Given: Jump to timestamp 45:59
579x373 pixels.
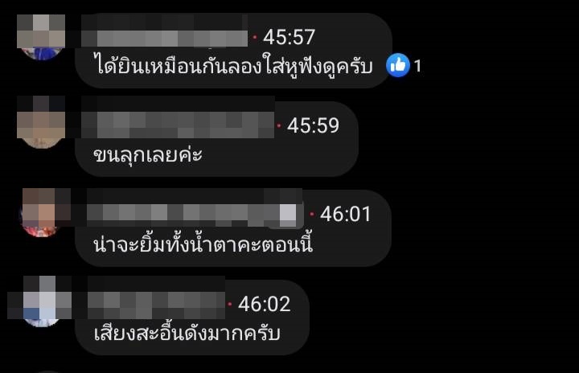Looking at the screenshot, I should coord(313,125).
